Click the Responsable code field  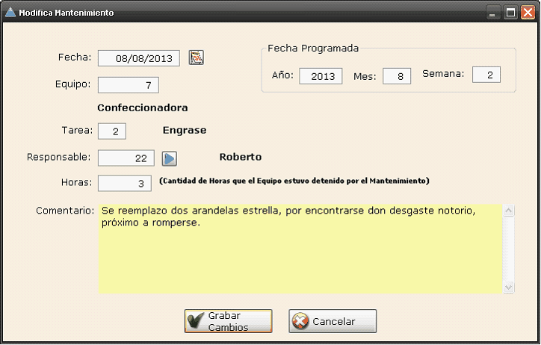[x=126, y=158]
